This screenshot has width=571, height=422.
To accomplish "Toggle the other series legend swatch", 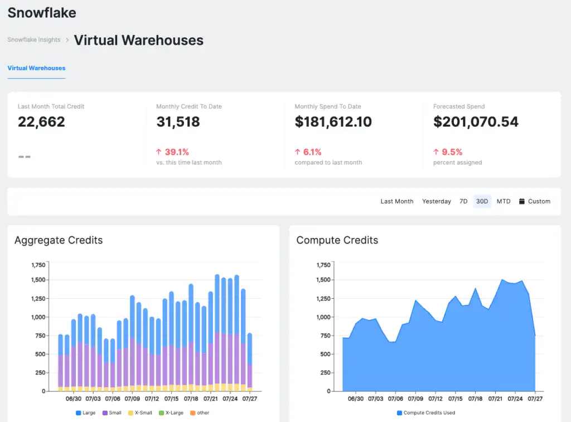I will (192, 413).
